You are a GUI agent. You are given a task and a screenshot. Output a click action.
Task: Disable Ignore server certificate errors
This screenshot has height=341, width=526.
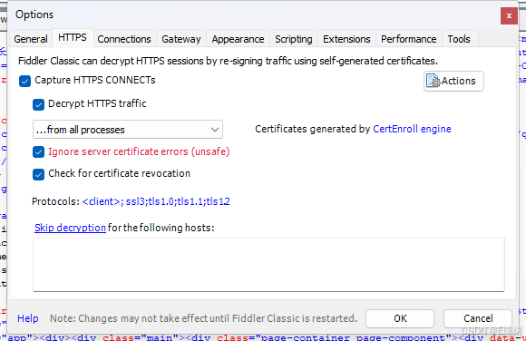[39, 152]
